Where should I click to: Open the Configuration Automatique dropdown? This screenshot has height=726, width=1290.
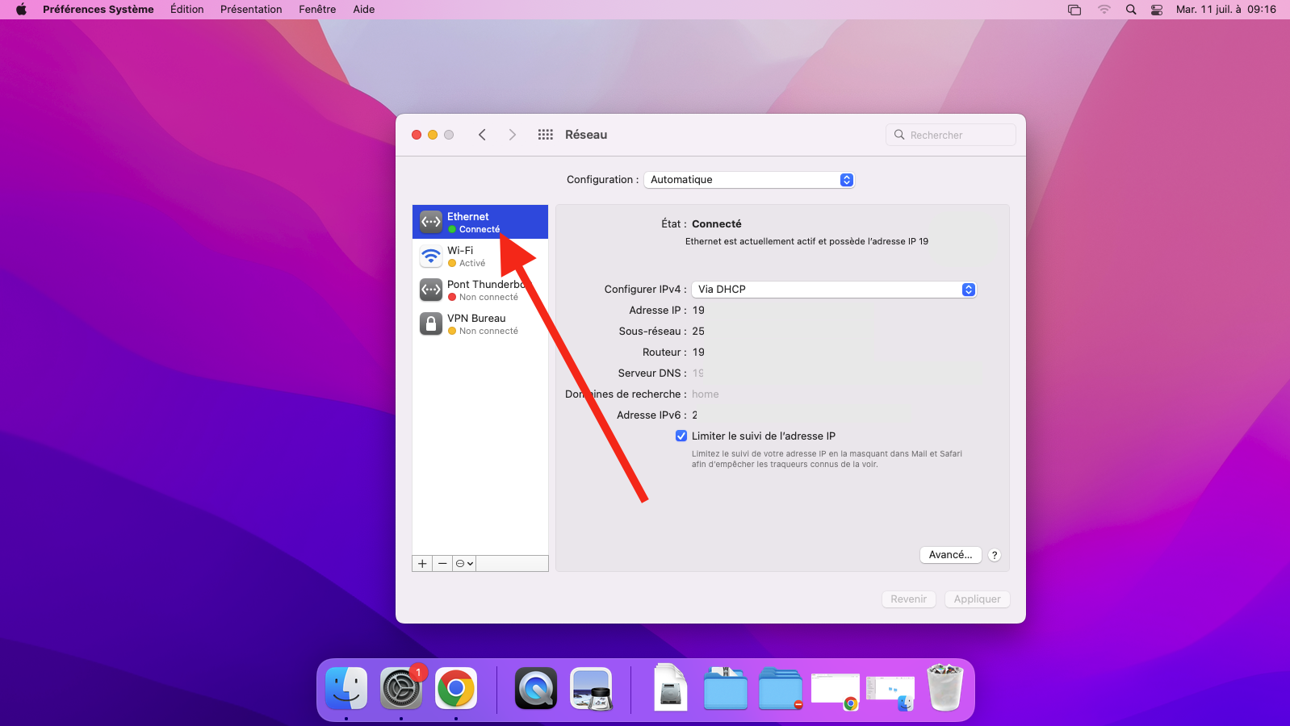(748, 180)
